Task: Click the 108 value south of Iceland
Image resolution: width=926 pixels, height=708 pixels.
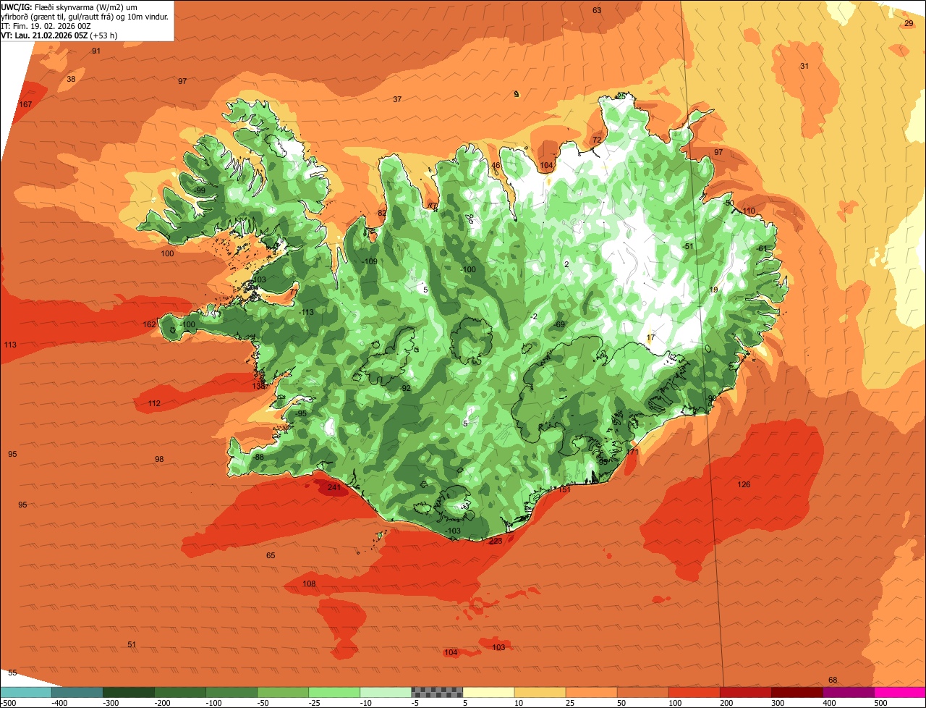Action: (309, 583)
